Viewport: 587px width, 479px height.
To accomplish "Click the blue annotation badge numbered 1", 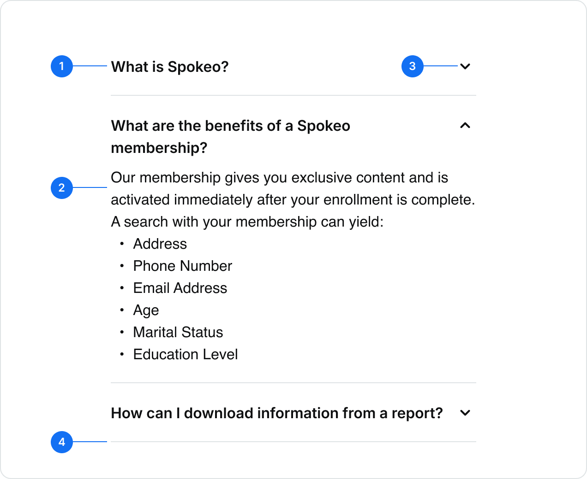I will pos(62,66).
